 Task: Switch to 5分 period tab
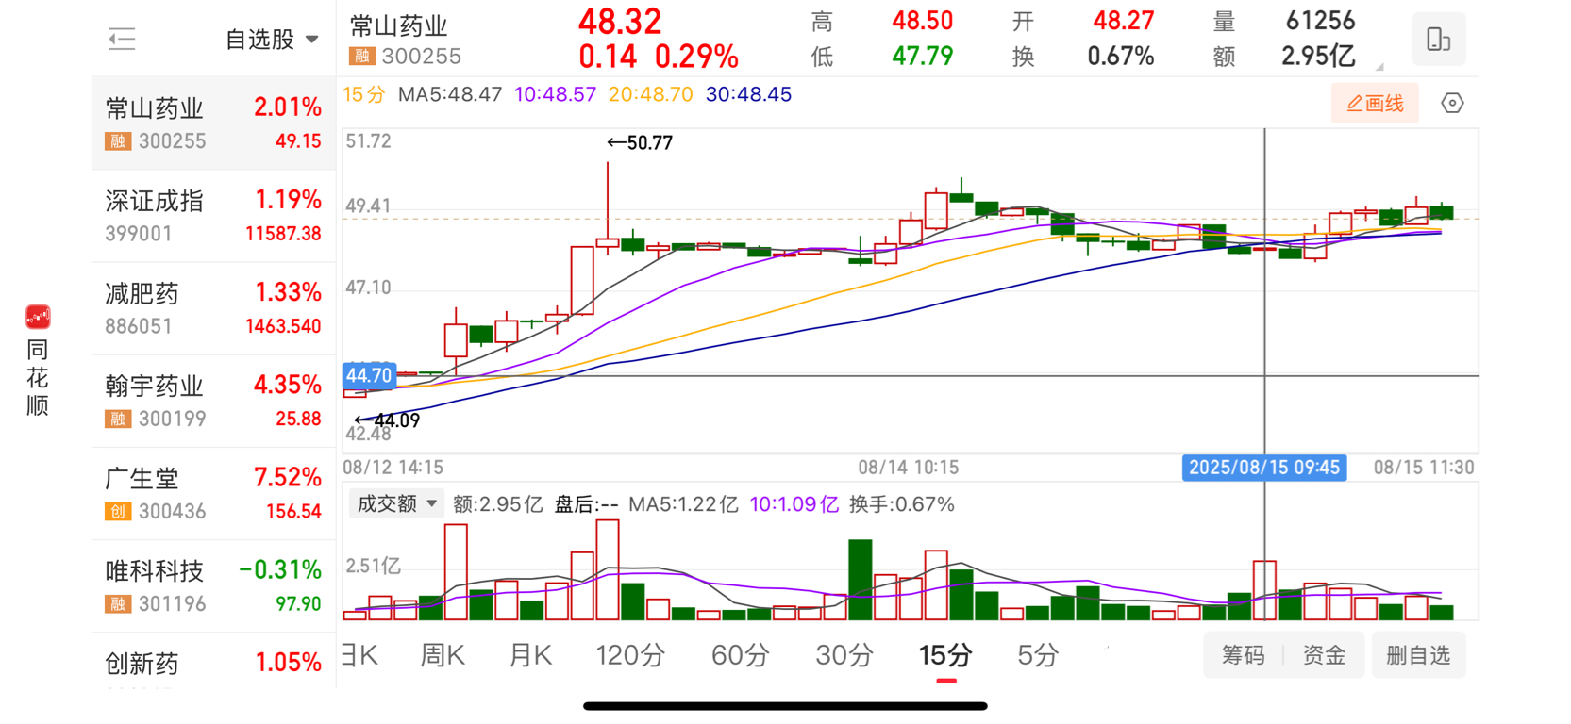[x=1038, y=655]
